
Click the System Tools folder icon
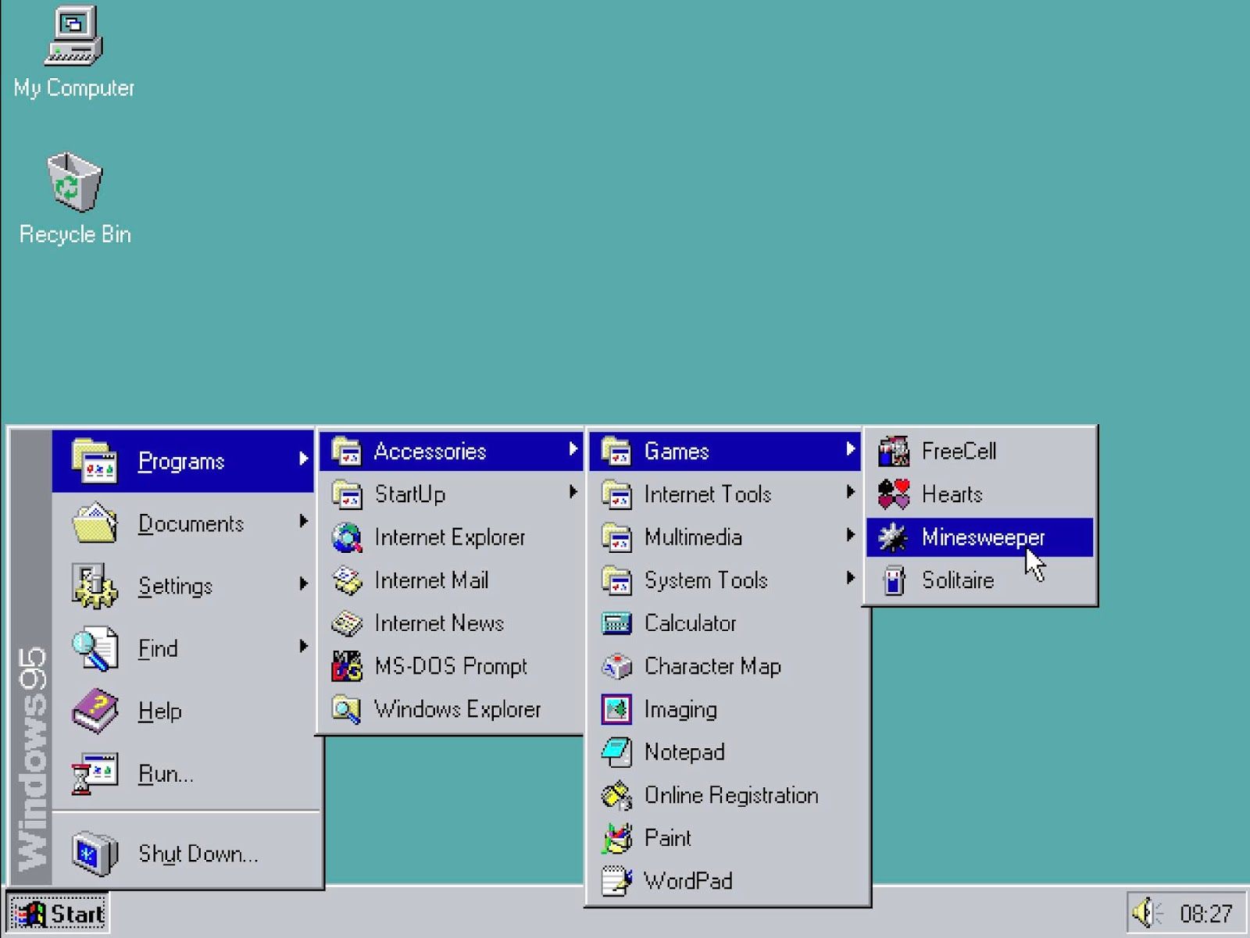(616, 580)
